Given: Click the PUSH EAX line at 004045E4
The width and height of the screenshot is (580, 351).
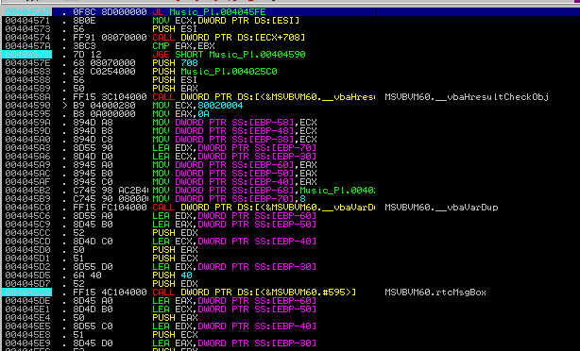Looking at the screenshot, I should click(x=175, y=318).
